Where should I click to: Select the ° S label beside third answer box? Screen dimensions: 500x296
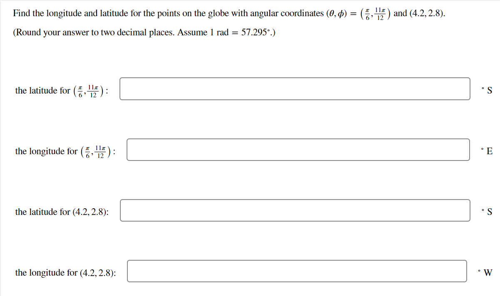pos(486,211)
